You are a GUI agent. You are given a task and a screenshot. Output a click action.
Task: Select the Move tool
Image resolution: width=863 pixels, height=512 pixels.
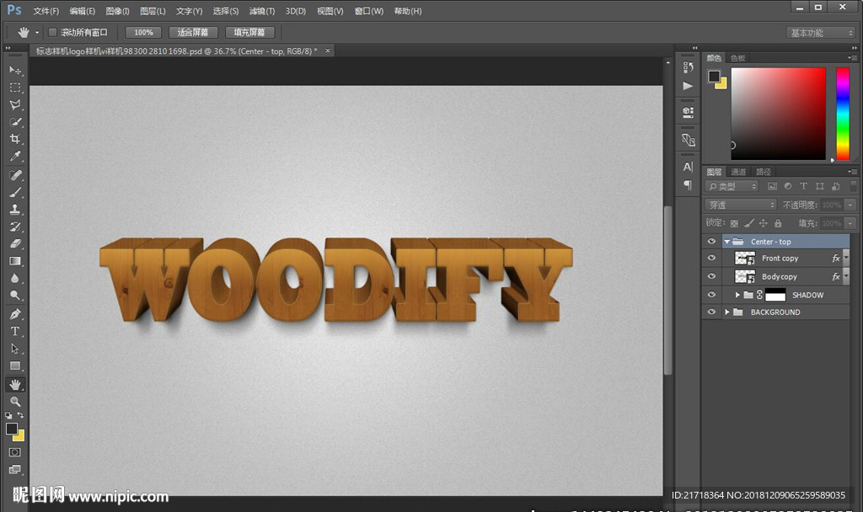[x=15, y=71]
